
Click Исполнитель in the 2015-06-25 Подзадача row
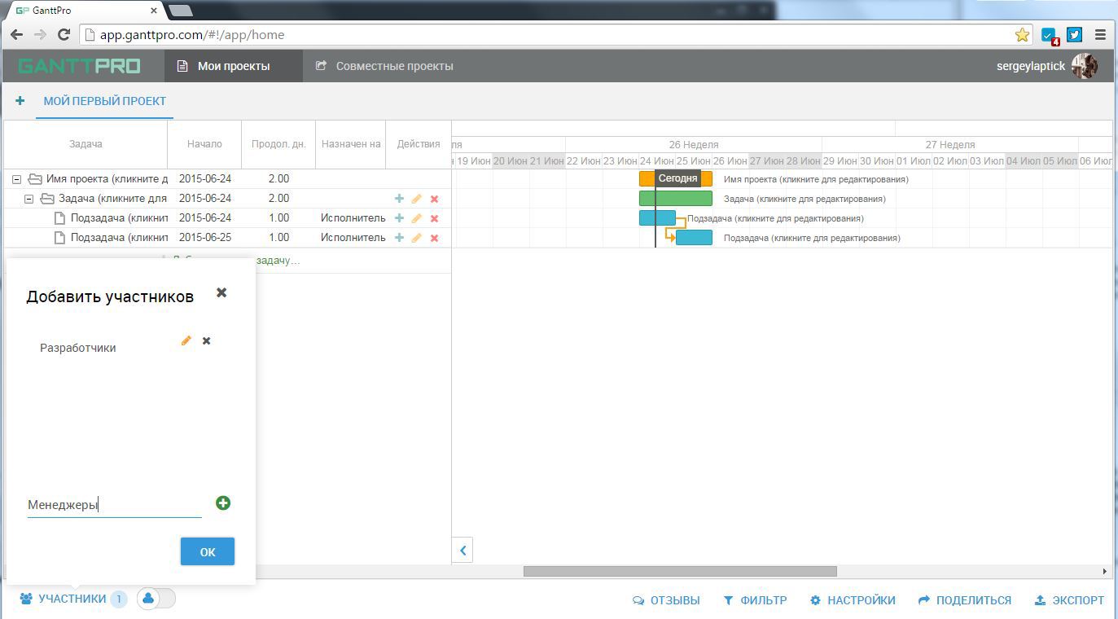(353, 238)
